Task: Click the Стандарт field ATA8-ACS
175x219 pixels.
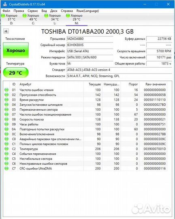Action: pos(119,70)
